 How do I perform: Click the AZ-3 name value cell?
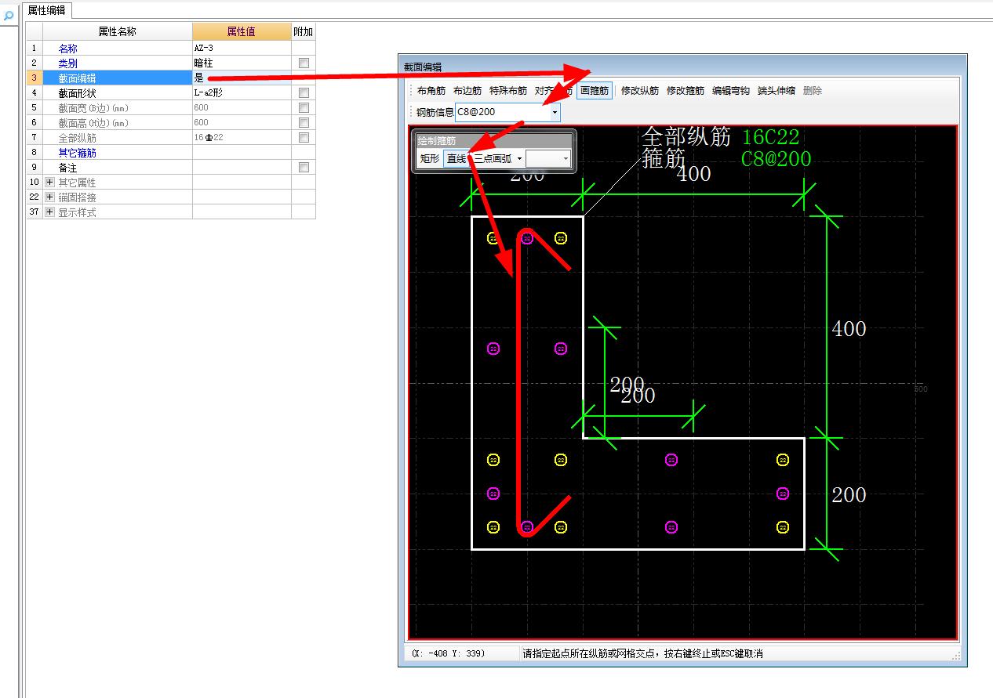click(242, 48)
